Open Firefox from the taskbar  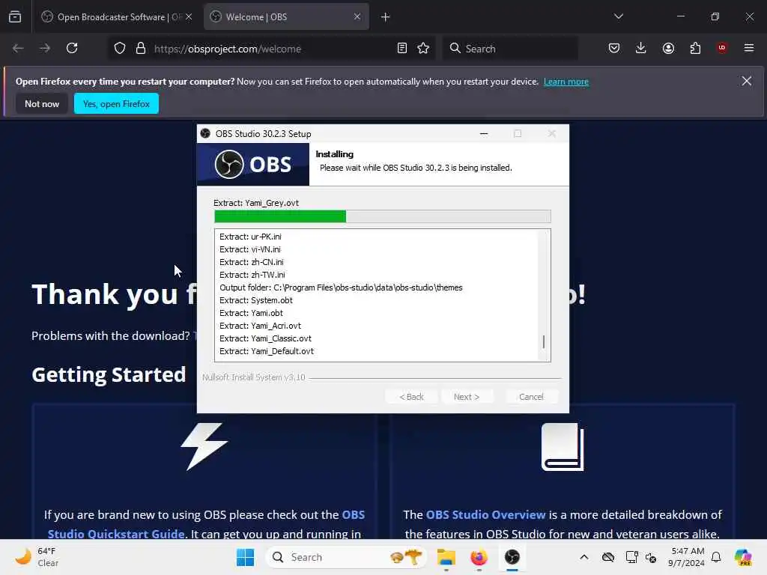pyautogui.click(x=479, y=557)
